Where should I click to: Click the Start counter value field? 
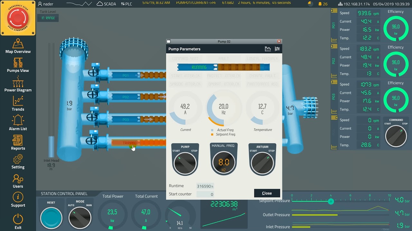(x=205, y=194)
